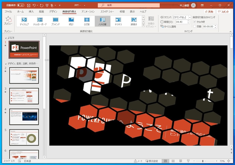This screenshot has width=235, height=165.
Task: Uncheck the クリック時 checkbox
Action: point(194,22)
